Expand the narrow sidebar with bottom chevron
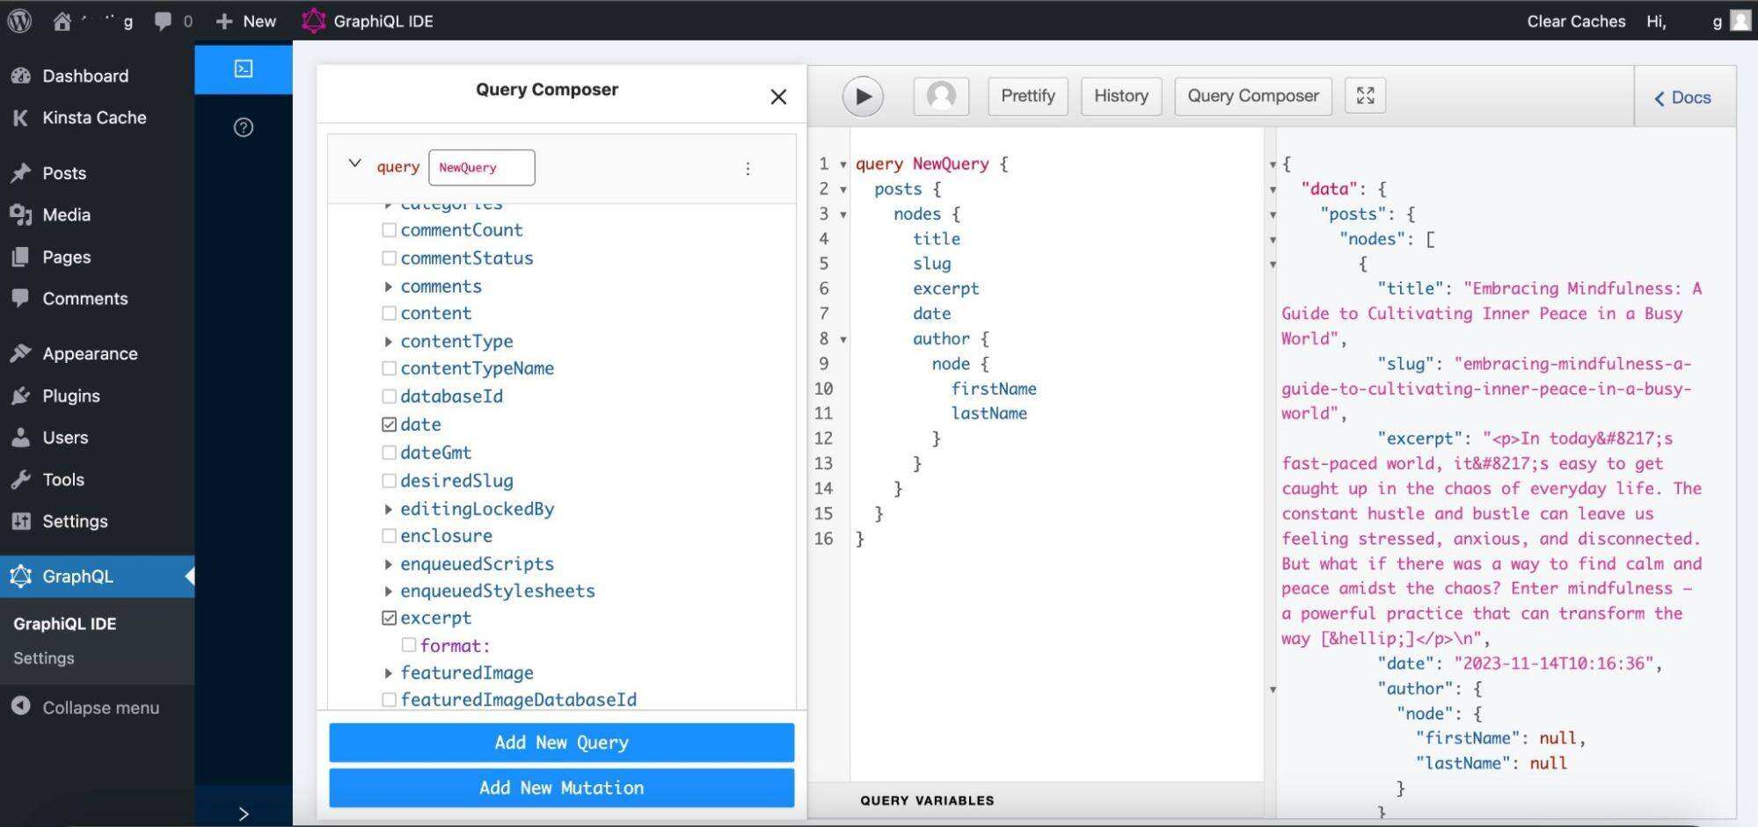 [244, 814]
